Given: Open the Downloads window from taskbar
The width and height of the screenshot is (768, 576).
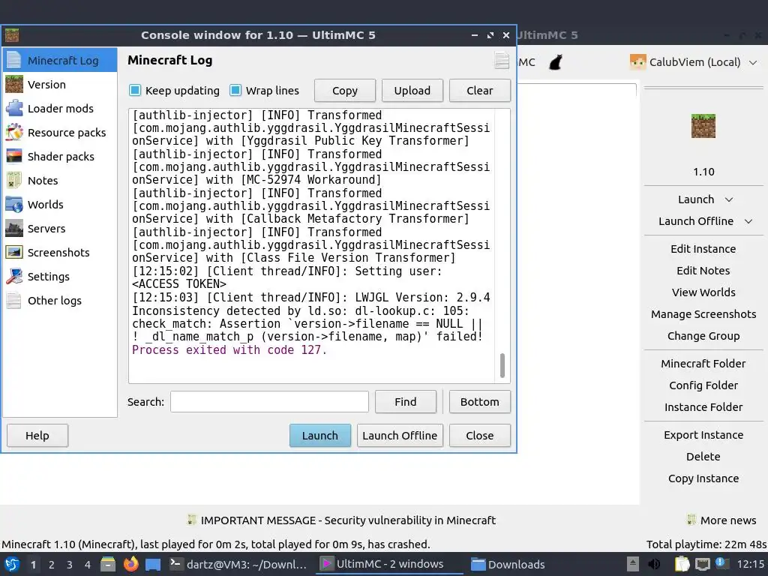Looking at the screenshot, I should click(x=508, y=565).
